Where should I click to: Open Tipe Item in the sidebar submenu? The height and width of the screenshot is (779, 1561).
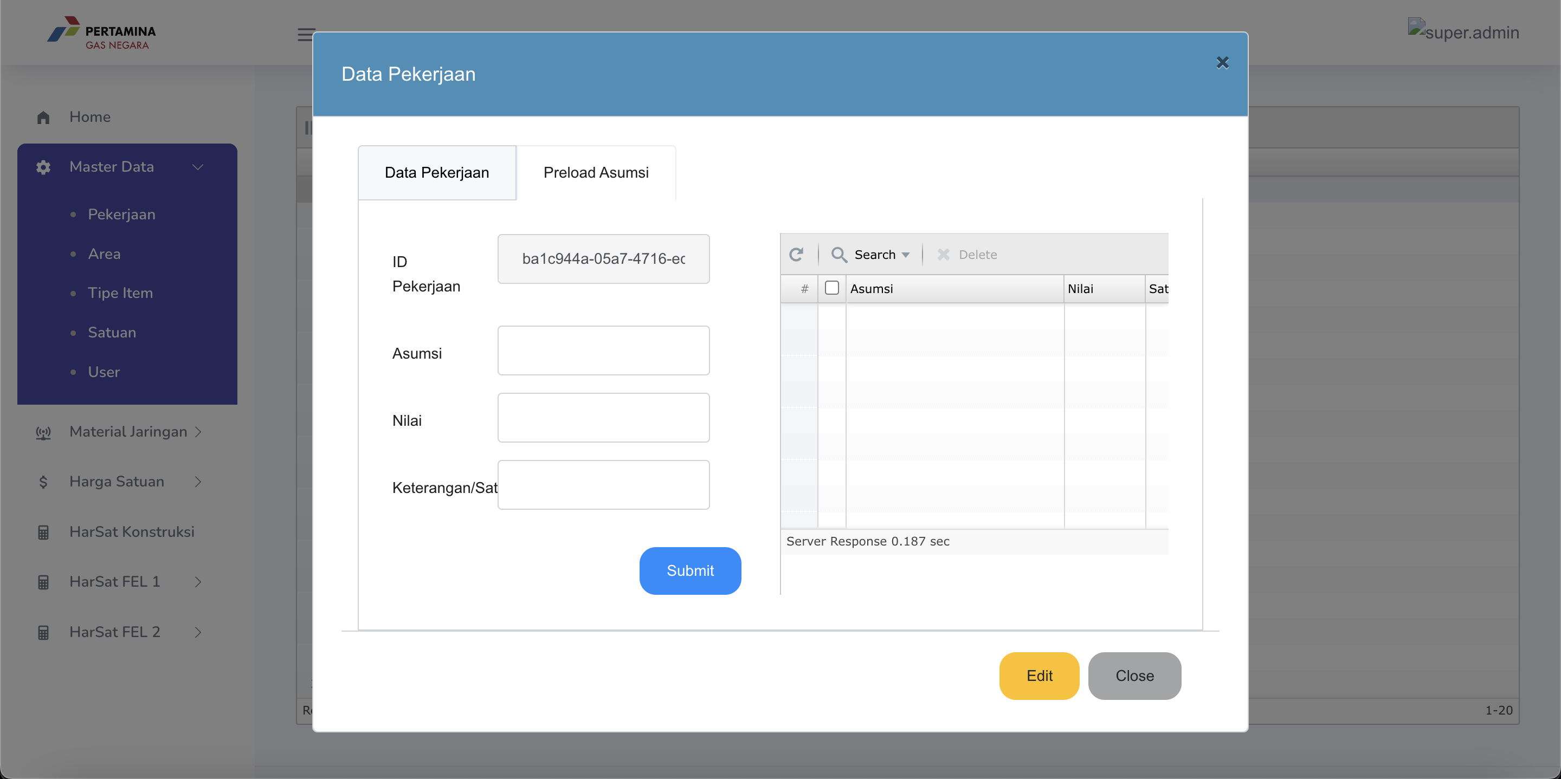(x=120, y=293)
